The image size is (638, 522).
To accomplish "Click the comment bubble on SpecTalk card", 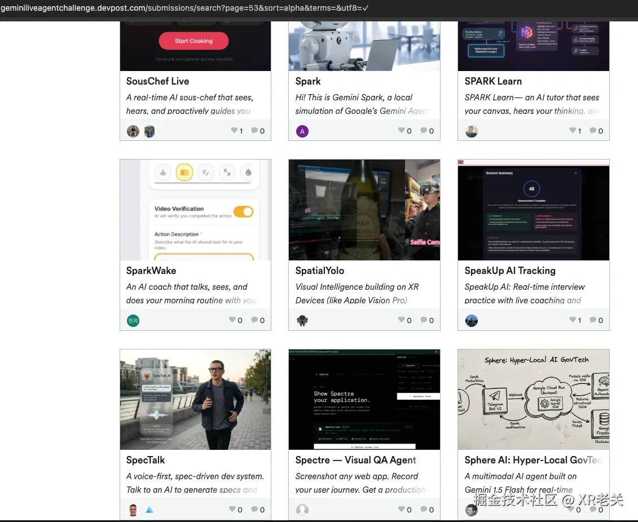I will point(255,509).
